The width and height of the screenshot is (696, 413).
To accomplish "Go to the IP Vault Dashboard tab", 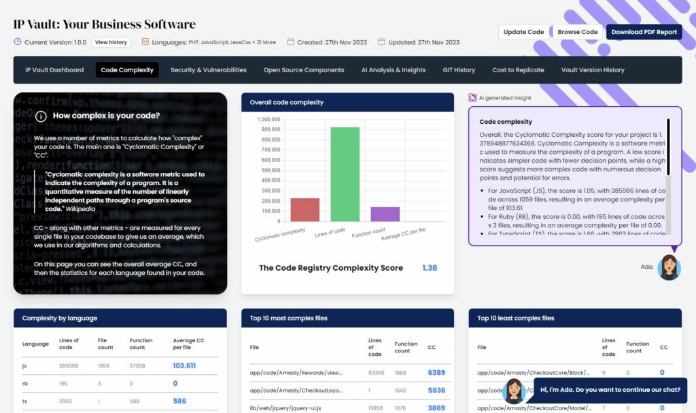I will (x=54, y=69).
